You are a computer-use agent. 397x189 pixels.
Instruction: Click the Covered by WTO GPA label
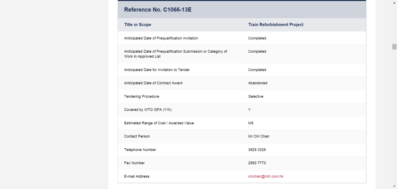[148, 110]
